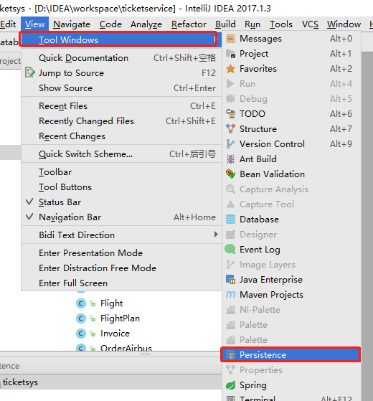373x401 pixels.
Task: Click the Jump to Source pencil icon
Action: pos(30,72)
